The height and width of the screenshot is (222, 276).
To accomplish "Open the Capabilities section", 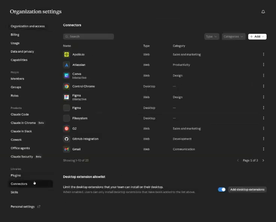I will [19, 60].
